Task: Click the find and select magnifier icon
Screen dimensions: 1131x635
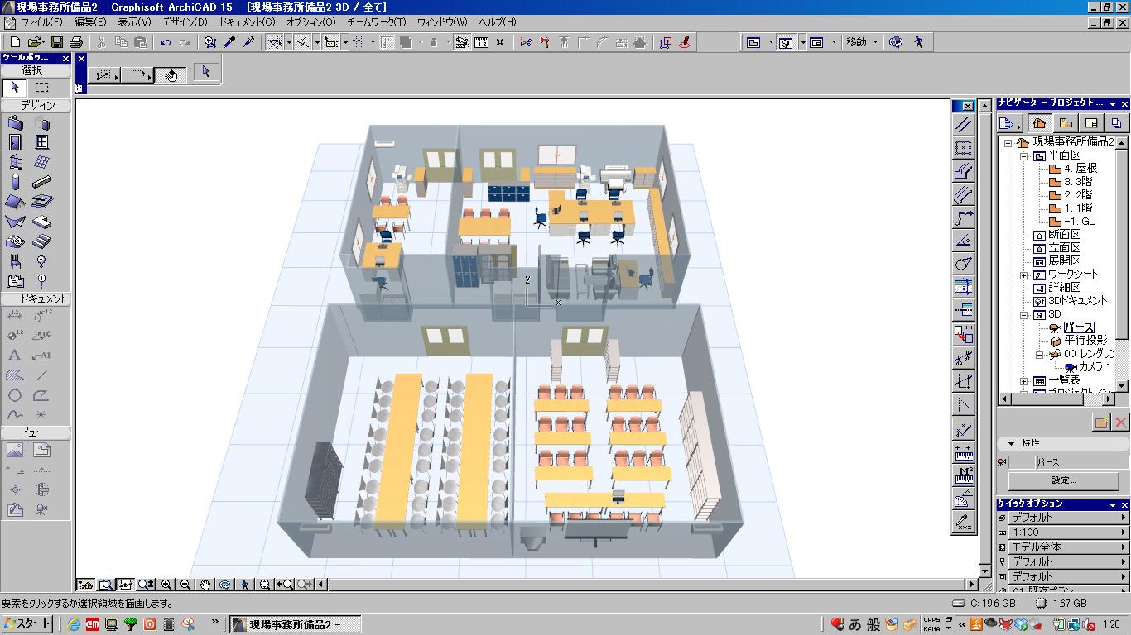Action: pos(210,42)
